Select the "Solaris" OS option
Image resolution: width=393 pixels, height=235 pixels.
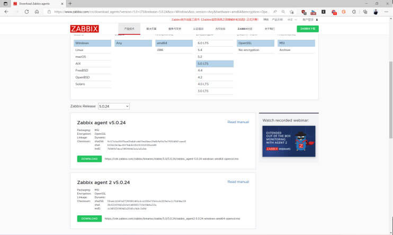(x=92, y=84)
